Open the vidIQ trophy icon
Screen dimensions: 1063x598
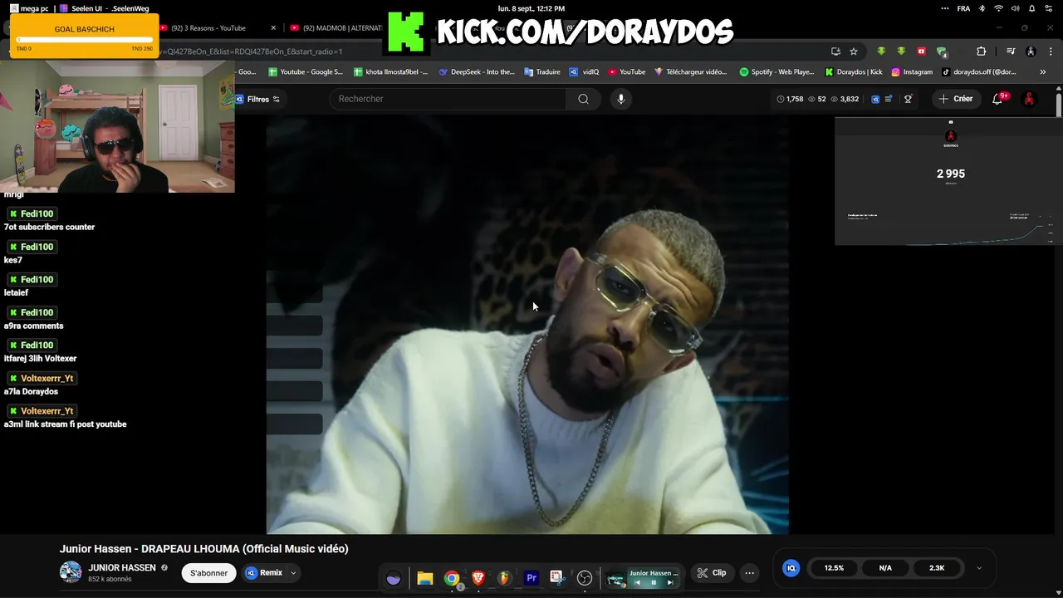tap(908, 99)
